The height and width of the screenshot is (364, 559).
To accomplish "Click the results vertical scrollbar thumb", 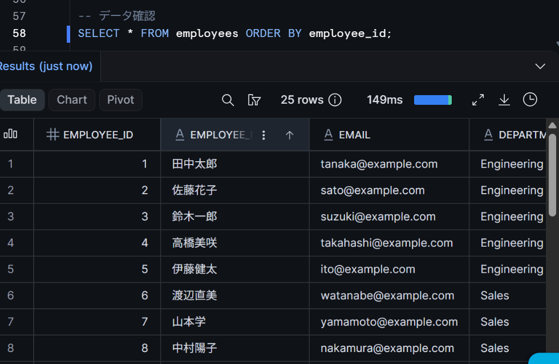I will click(552, 175).
